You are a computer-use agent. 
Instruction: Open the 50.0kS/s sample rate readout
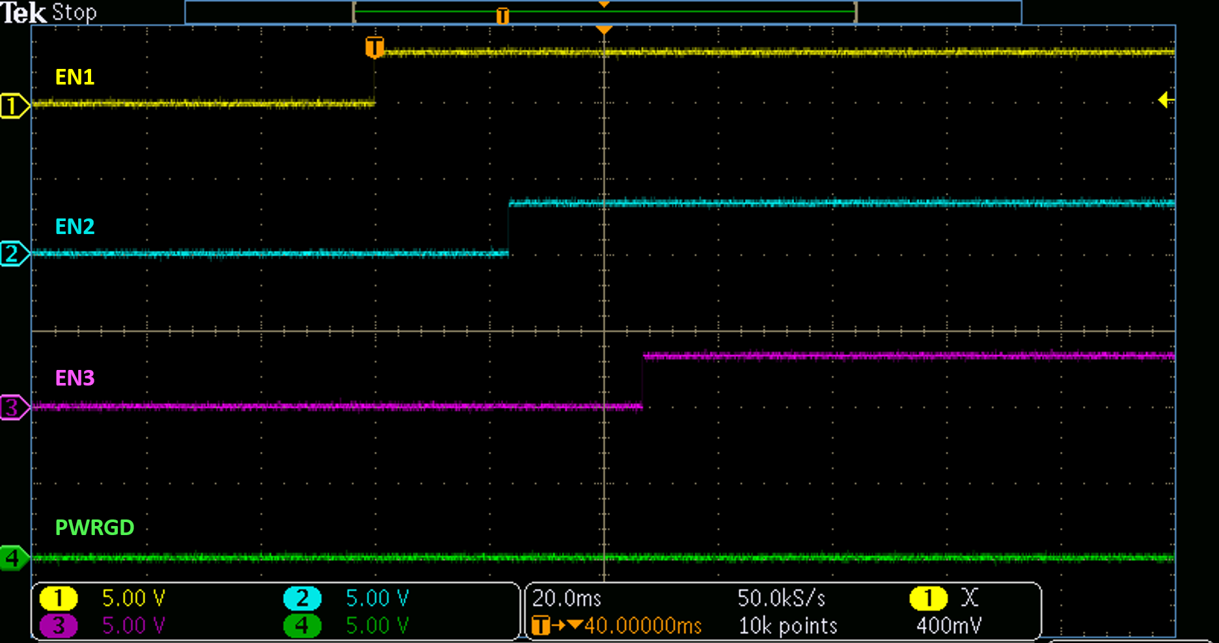tap(781, 598)
